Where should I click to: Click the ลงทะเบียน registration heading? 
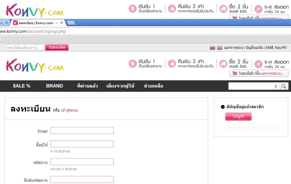[30, 109]
